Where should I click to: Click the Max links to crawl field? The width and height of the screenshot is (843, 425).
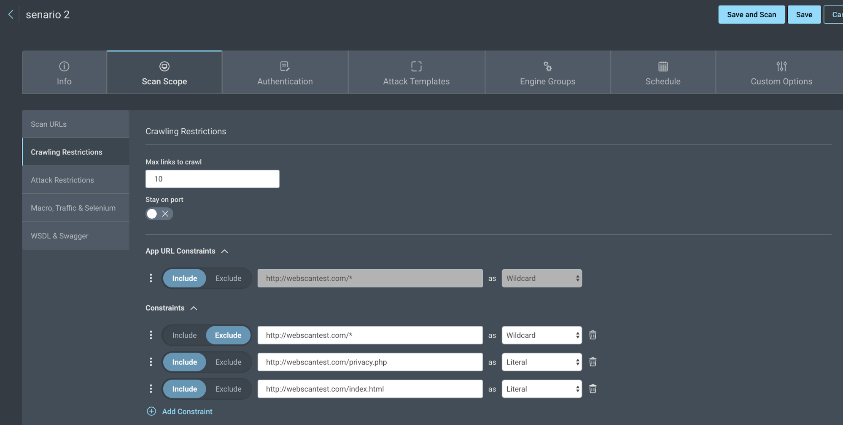point(212,179)
